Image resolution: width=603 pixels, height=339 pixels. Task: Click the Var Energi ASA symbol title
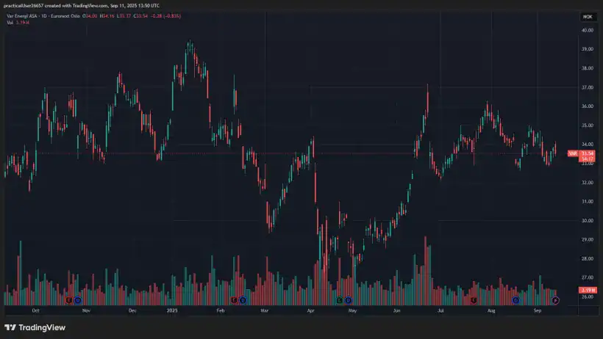click(21, 15)
